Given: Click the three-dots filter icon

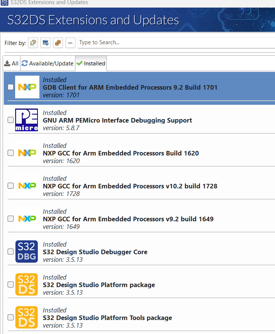Looking at the screenshot, I should (x=70, y=43).
